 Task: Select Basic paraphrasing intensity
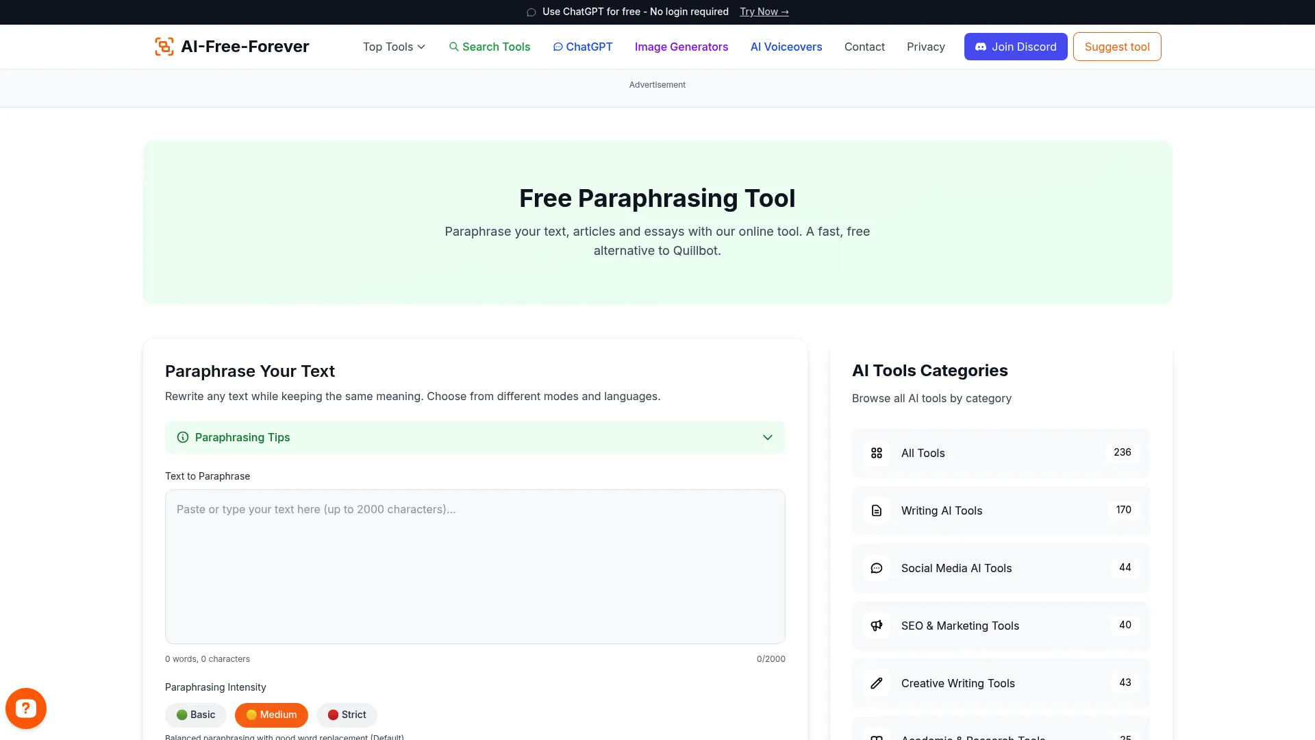[x=195, y=715]
